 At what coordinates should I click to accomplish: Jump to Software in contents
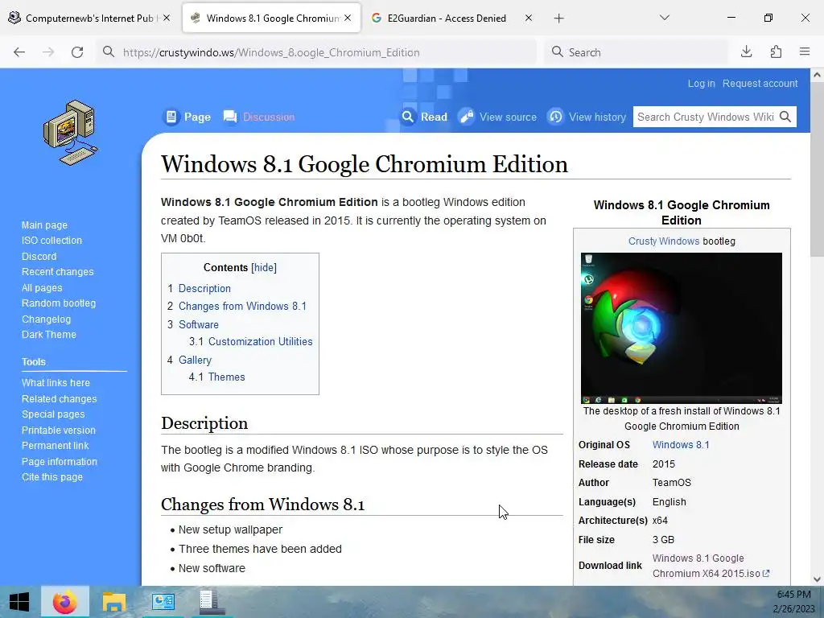pyautogui.click(x=198, y=325)
